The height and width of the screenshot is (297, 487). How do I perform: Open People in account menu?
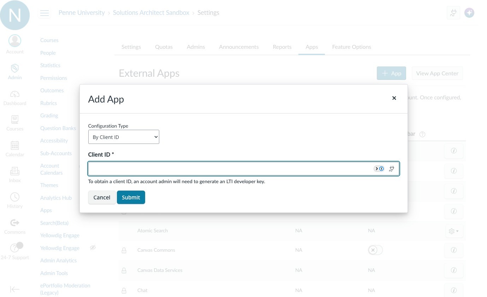(48, 53)
